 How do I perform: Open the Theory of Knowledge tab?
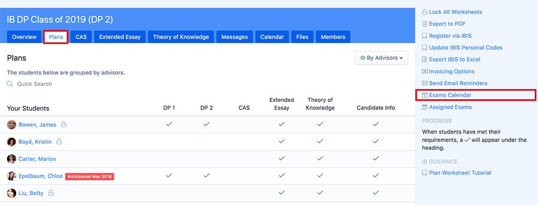coord(181,37)
